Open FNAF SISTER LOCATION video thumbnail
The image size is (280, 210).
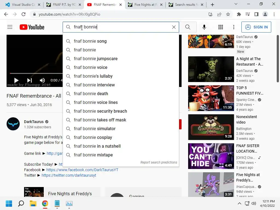(211, 156)
